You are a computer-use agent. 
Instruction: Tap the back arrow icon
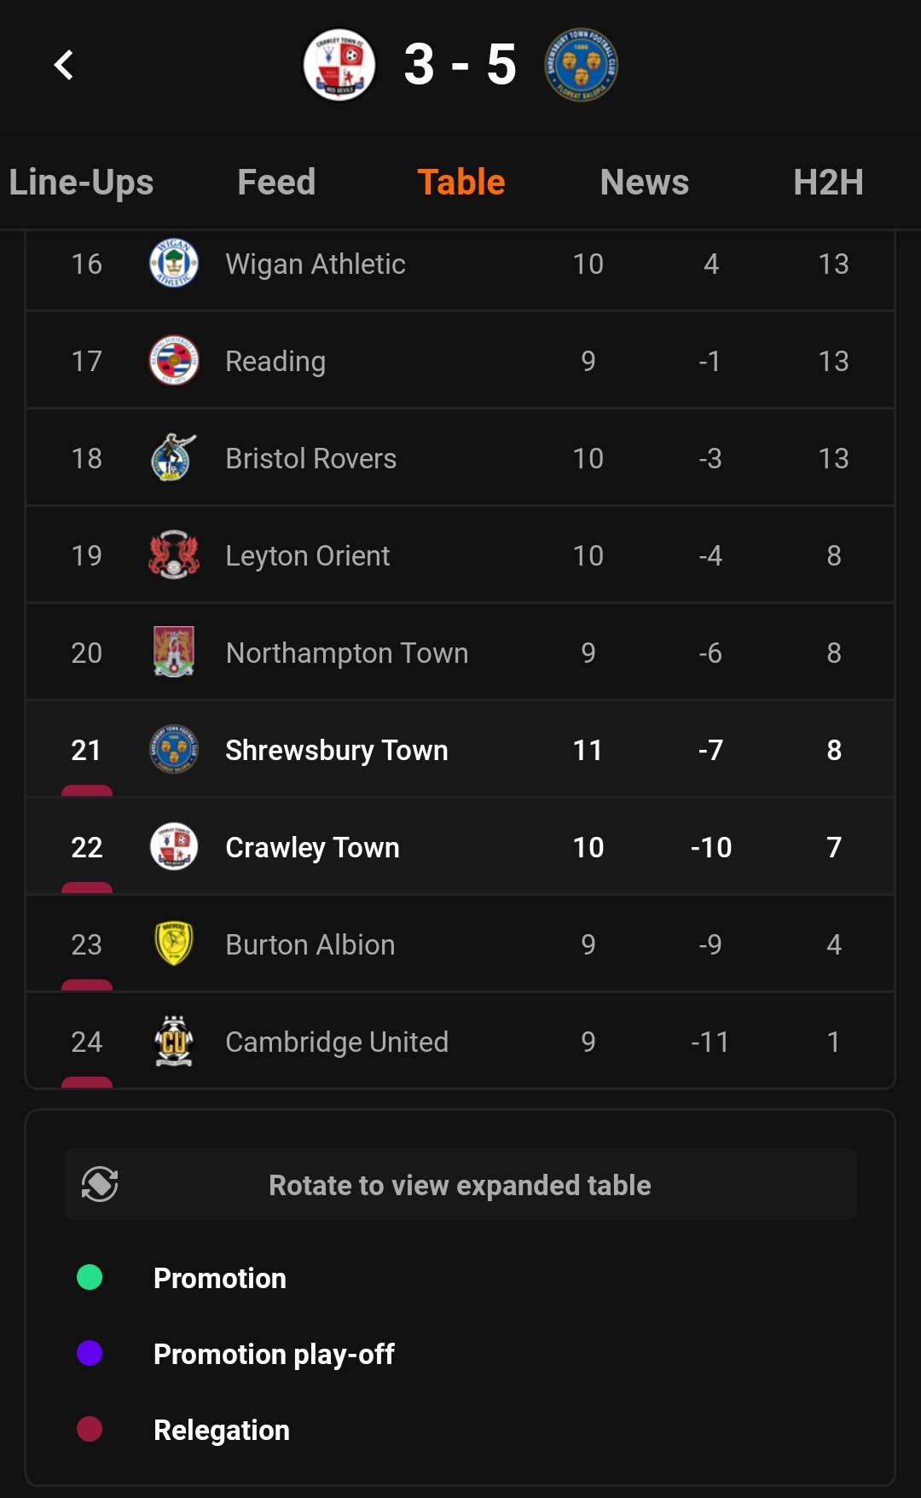pos(65,65)
